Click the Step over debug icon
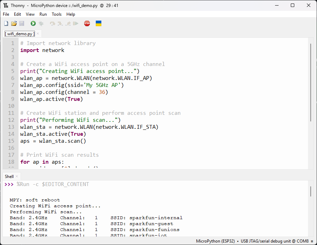Viewport: 317px width, 245px height. click(x=52, y=23)
